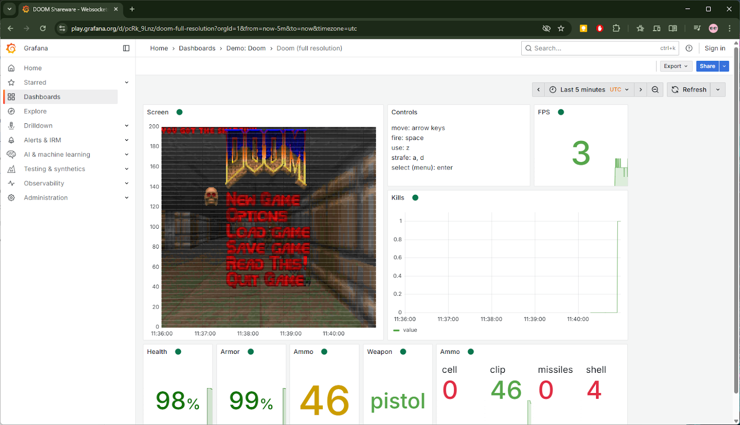
Task: Click the Grafana logo icon
Action: pyautogui.click(x=11, y=48)
